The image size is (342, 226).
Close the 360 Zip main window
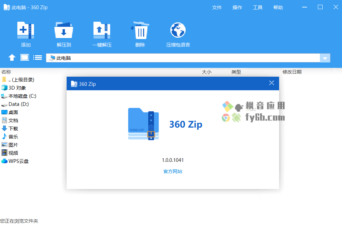point(336,7)
